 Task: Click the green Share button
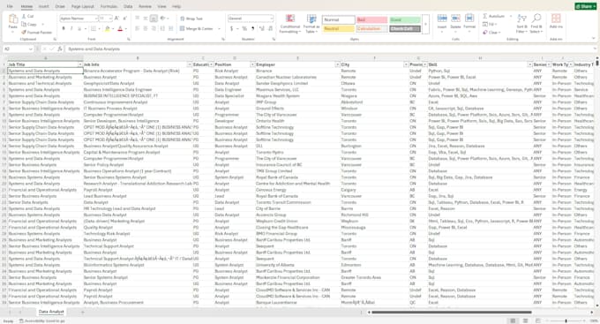[585, 6]
